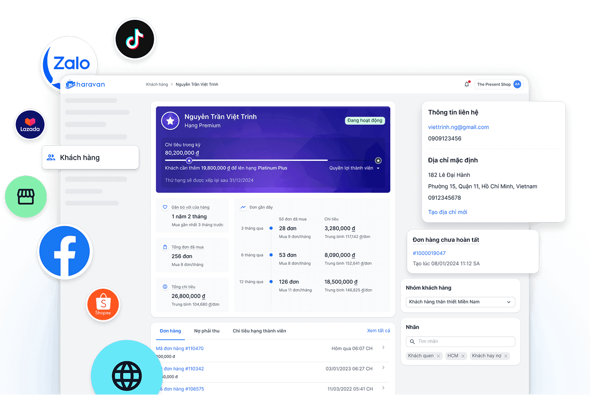This screenshot has height=395, width=590.
Task: Switch to the 'Nợ phải thu' tab
Action: [207, 331]
